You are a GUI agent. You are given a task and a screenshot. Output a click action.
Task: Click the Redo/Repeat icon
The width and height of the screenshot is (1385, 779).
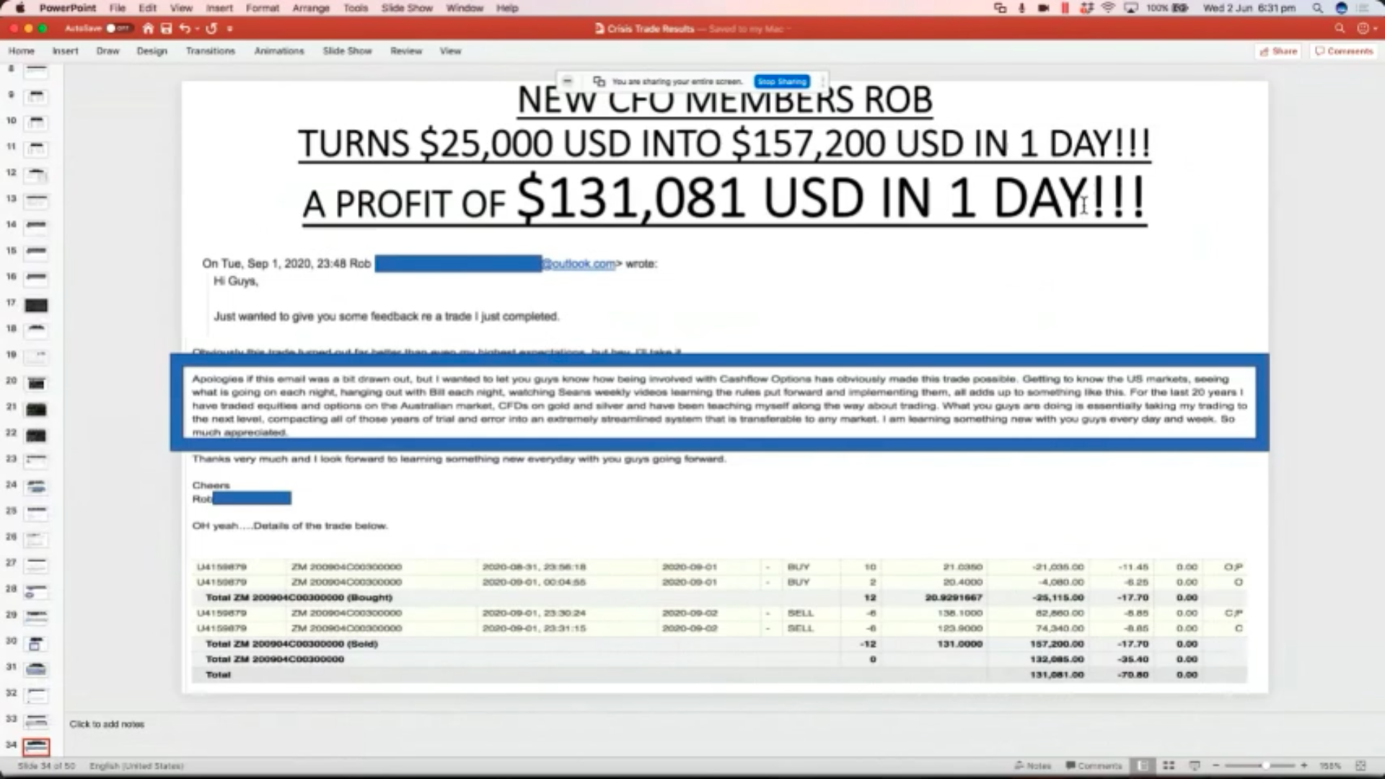[x=211, y=28]
